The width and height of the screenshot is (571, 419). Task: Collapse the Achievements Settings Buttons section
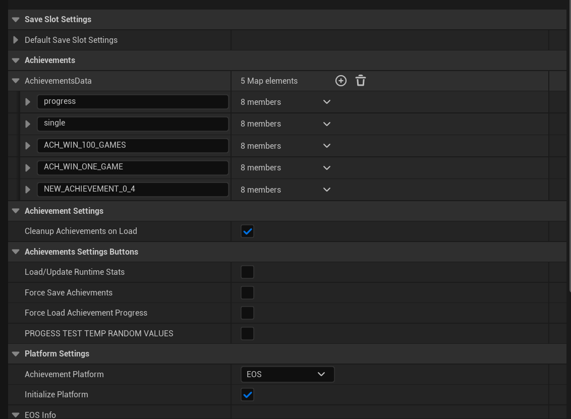click(16, 252)
